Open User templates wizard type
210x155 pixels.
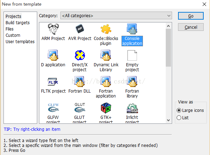[x=20, y=42]
